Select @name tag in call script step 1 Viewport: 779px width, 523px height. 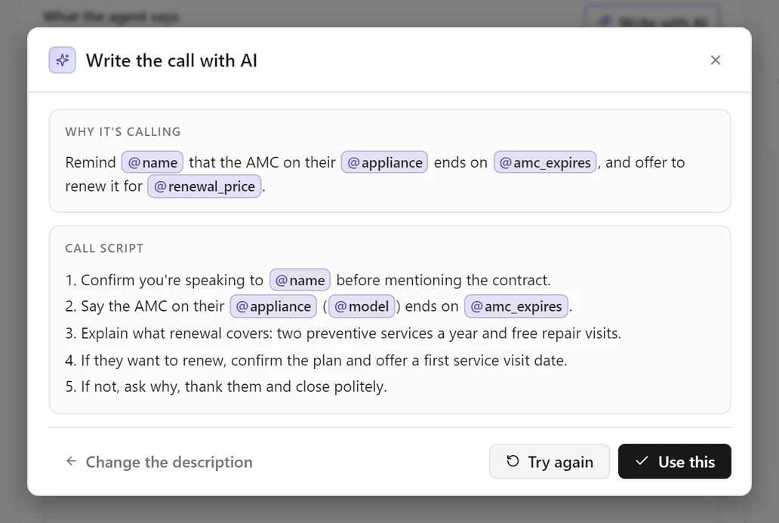(300, 280)
